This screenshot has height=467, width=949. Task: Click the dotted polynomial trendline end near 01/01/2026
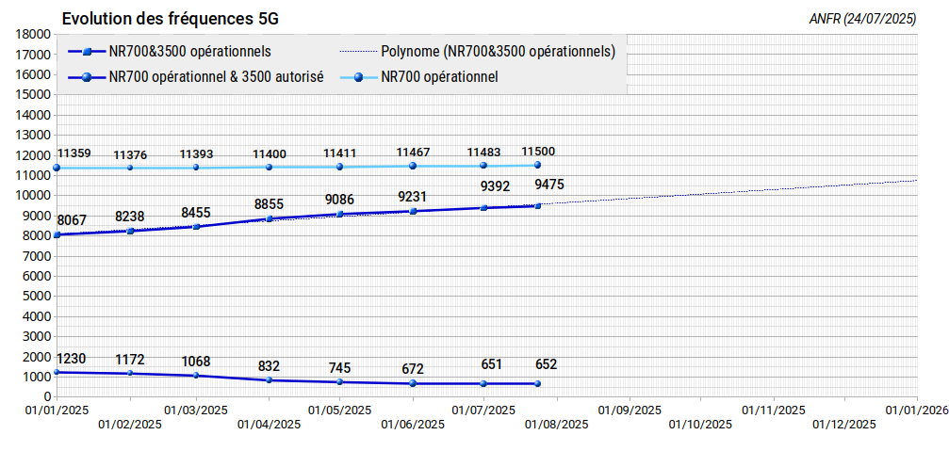pos(916,180)
